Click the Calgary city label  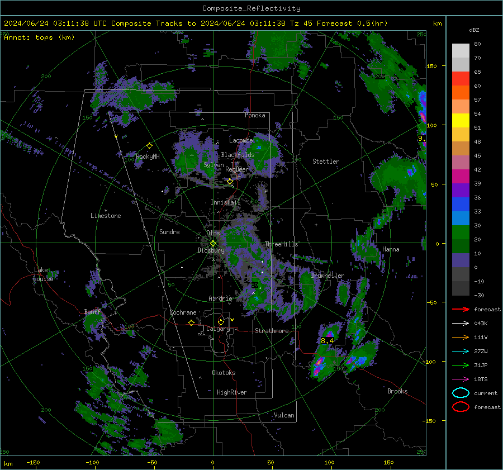click(218, 329)
